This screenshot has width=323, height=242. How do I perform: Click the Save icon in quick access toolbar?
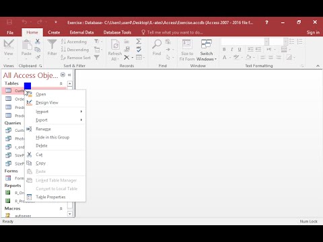click(9, 22)
